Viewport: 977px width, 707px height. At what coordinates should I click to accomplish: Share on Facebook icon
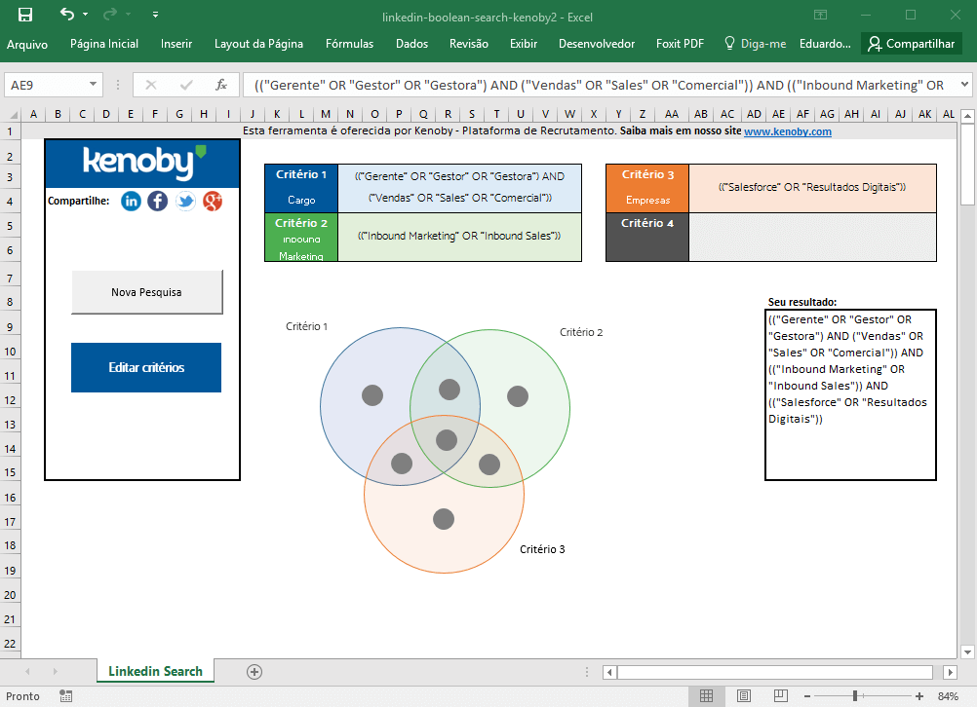(x=158, y=201)
